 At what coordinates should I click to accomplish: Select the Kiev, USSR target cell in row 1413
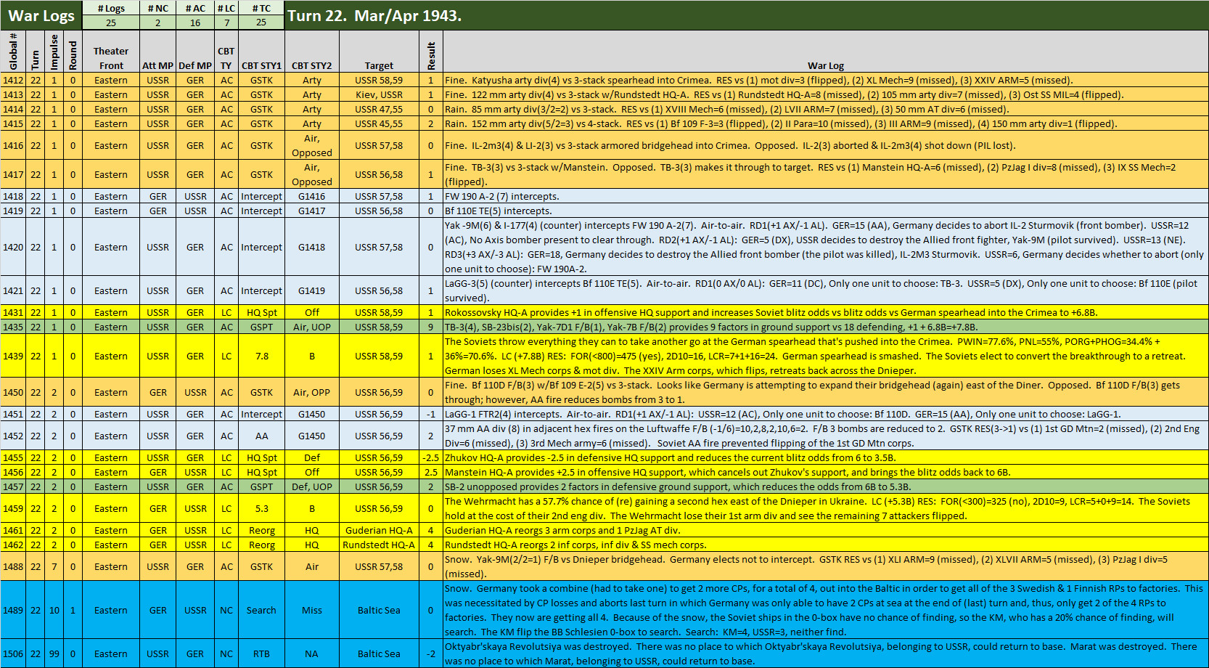379,94
